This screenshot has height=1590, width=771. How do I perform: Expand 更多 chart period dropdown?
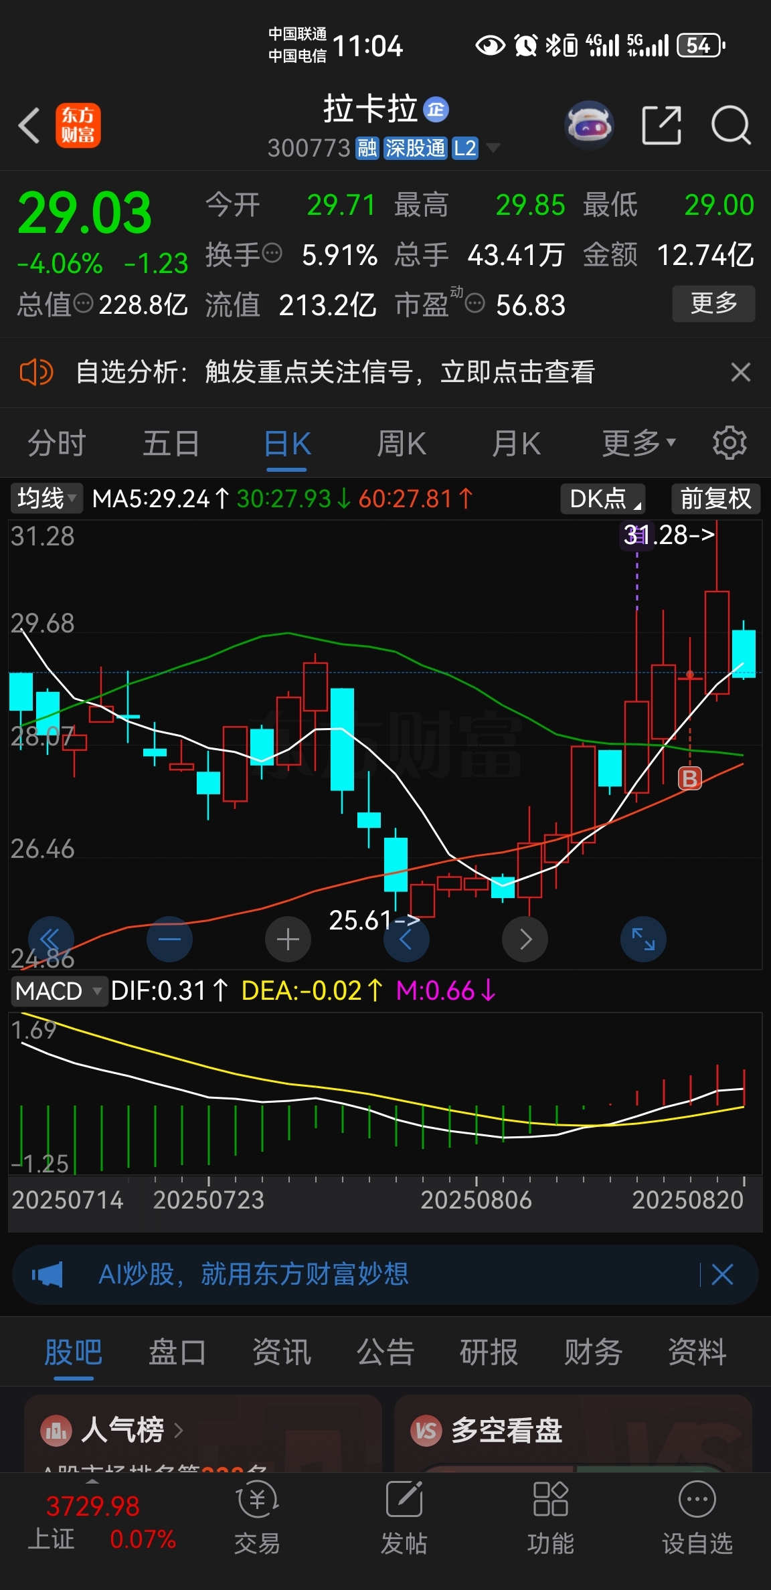coord(638,444)
